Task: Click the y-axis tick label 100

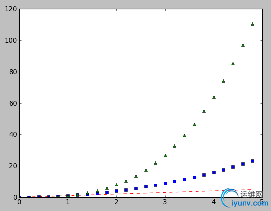Action: click(11, 41)
